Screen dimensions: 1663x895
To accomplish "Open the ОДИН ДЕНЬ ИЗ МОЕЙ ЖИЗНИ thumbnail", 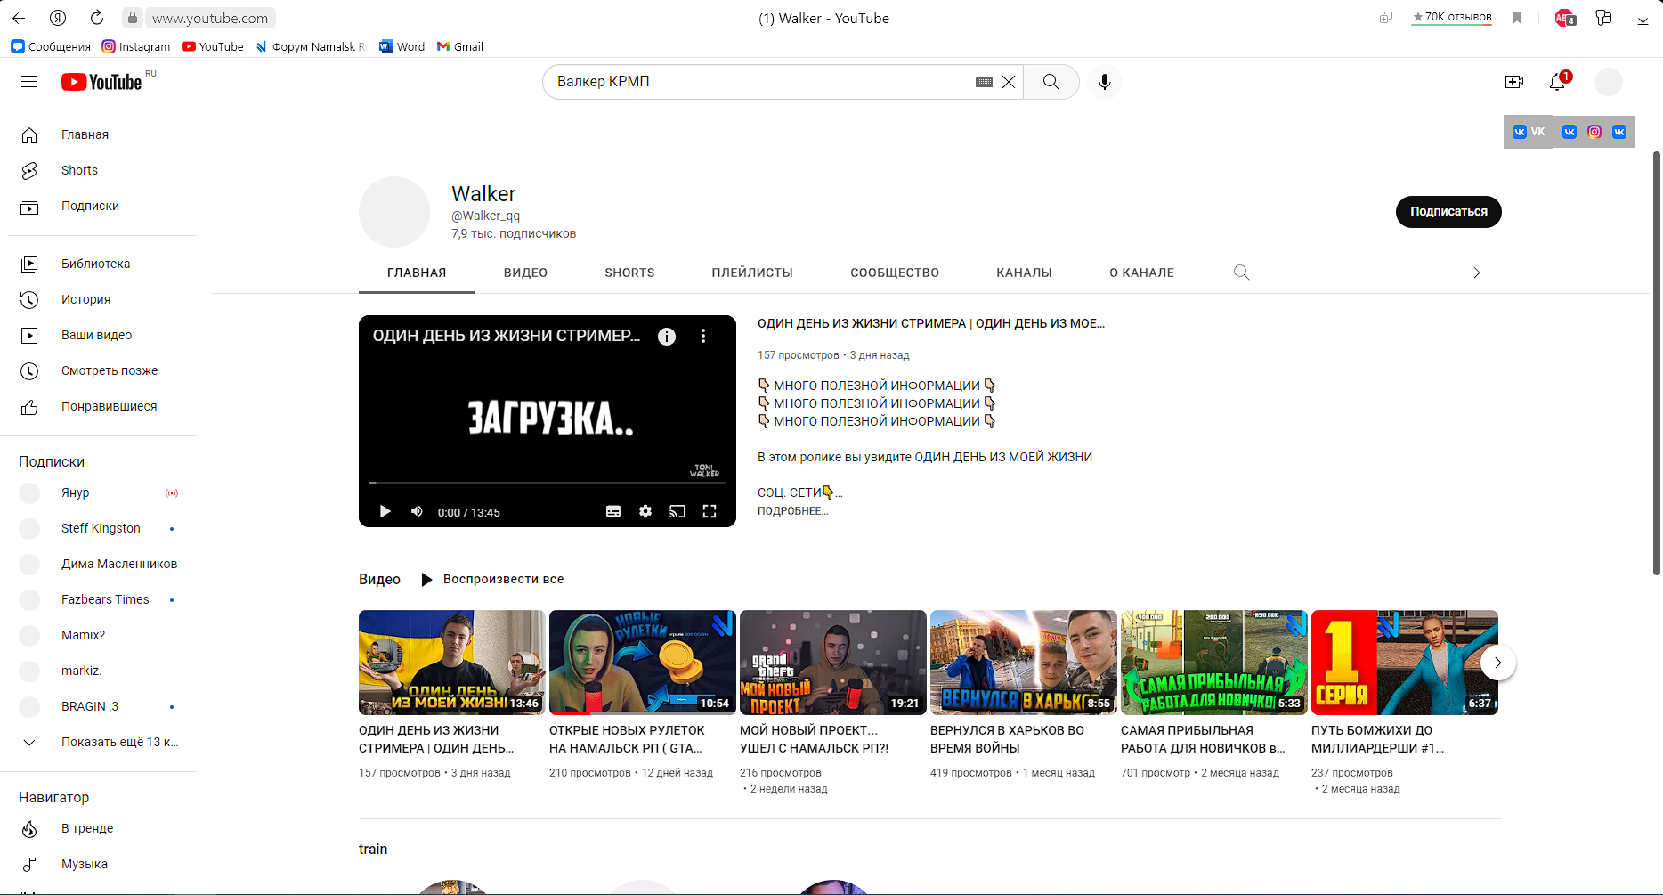I will coord(452,663).
